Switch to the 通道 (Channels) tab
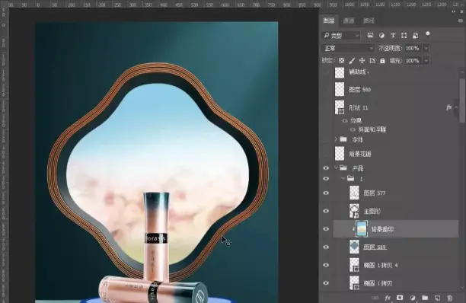 pos(349,21)
